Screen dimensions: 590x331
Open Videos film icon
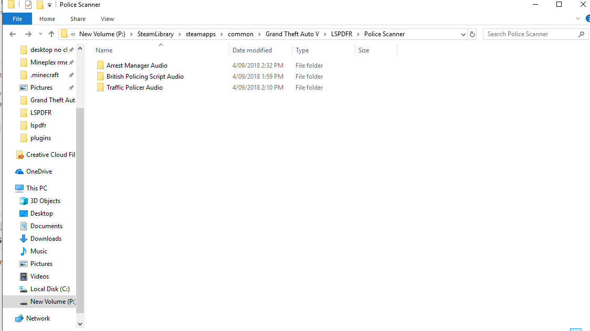point(23,276)
